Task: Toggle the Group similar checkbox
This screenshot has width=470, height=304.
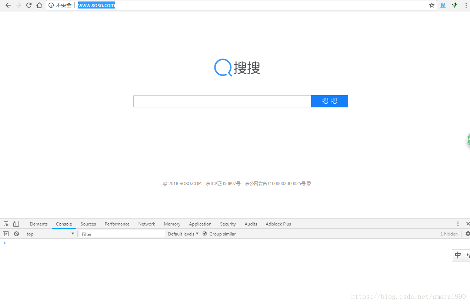Action: [x=204, y=234]
